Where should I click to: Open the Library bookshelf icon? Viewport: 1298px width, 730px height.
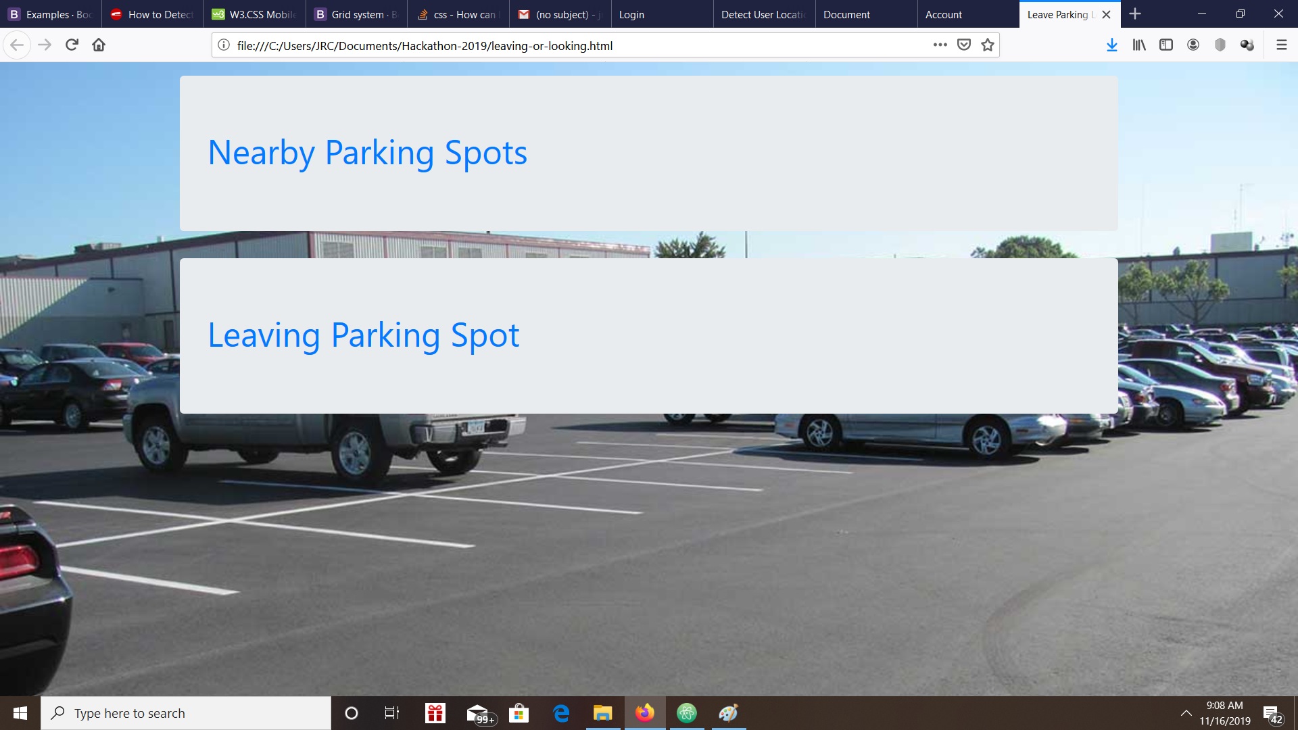tap(1139, 45)
